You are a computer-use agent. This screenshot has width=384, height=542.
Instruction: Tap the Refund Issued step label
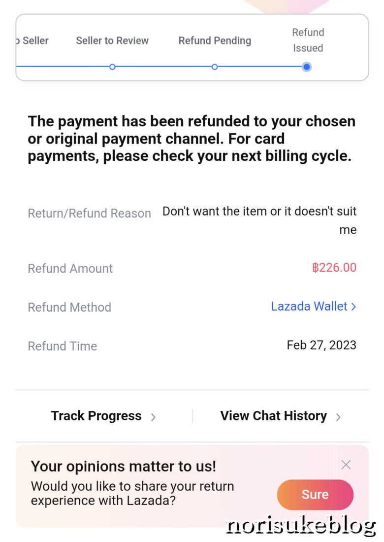click(308, 40)
